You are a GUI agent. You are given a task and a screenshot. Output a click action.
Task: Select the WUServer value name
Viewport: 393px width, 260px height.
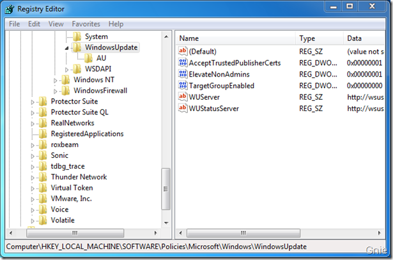click(x=204, y=97)
